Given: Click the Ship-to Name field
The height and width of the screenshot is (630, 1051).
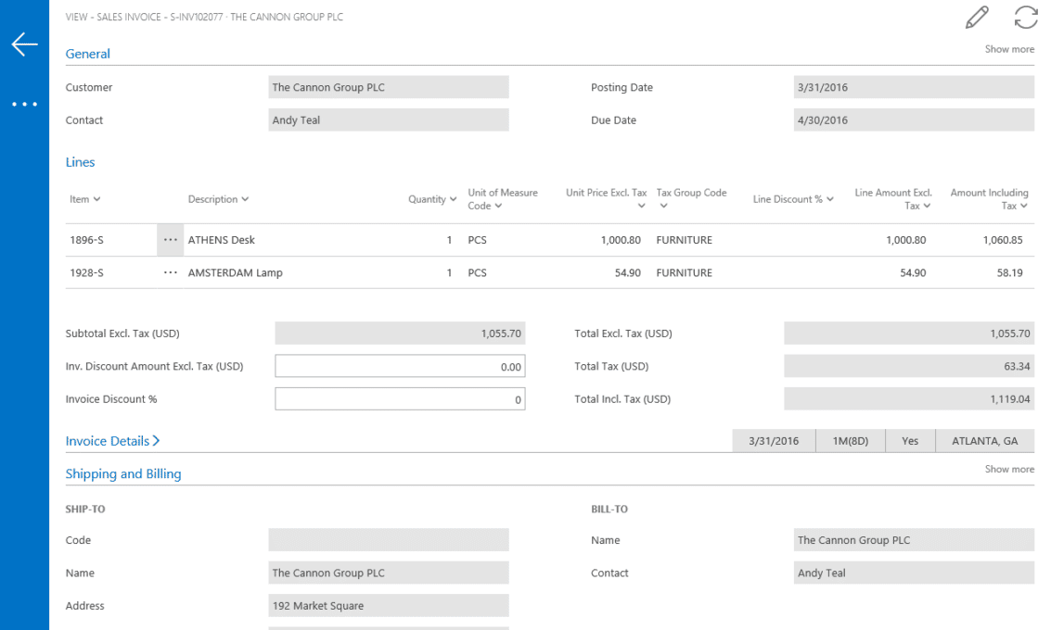Looking at the screenshot, I should (389, 573).
